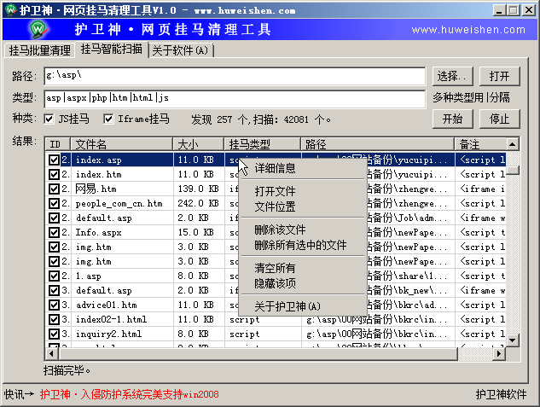Screen dimensions: 540x407
Task: Click the 护卫神软件 link in the status bar
Action: (x=501, y=394)
